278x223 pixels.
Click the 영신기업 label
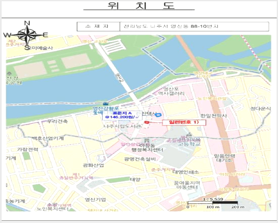(x=95, y=199)
